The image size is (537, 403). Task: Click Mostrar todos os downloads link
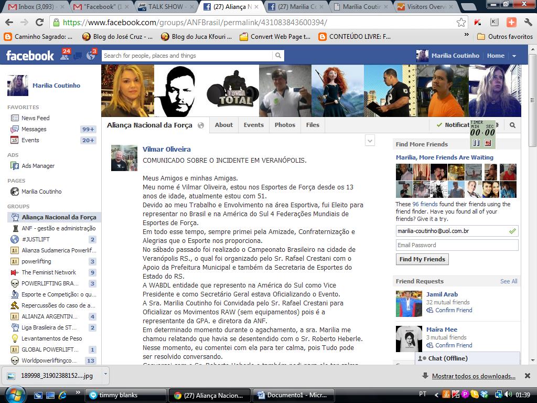[474, 376]
